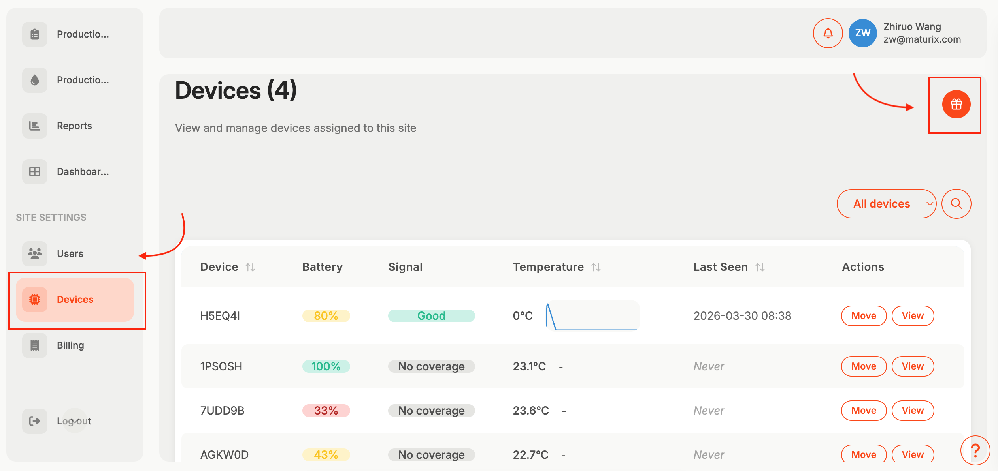Open device search with magnifier icon
The width and height of the screenshot is (998, 471).
[x=956, y=204]
